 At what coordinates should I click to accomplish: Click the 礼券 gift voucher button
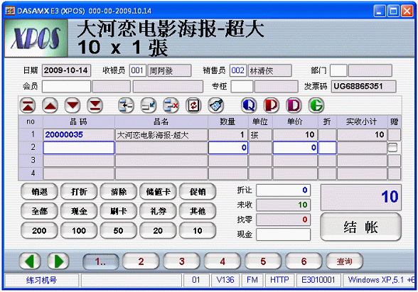[x=158, y=211]
